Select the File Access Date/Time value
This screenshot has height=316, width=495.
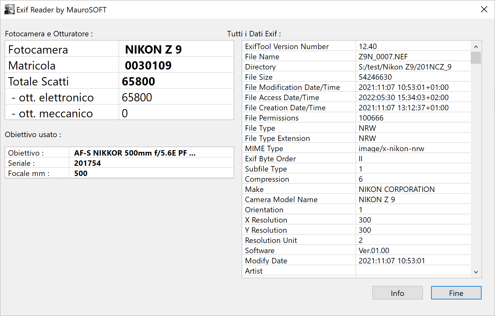[x=404, y=98]
